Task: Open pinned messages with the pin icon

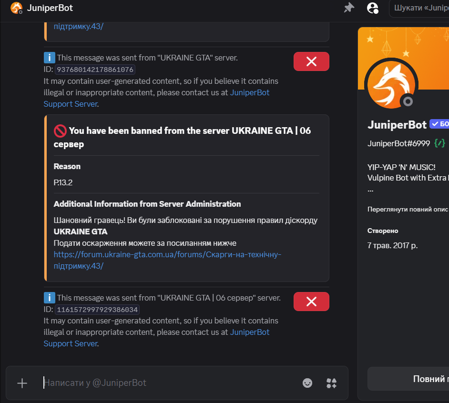Action: (x=349, y=8)
